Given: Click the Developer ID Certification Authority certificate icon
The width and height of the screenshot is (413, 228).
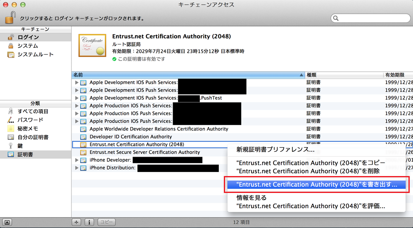Looking at the screenshot, I should click(83, 137).
